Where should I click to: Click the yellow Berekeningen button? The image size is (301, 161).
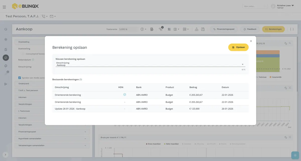click(x=273, y=29)
